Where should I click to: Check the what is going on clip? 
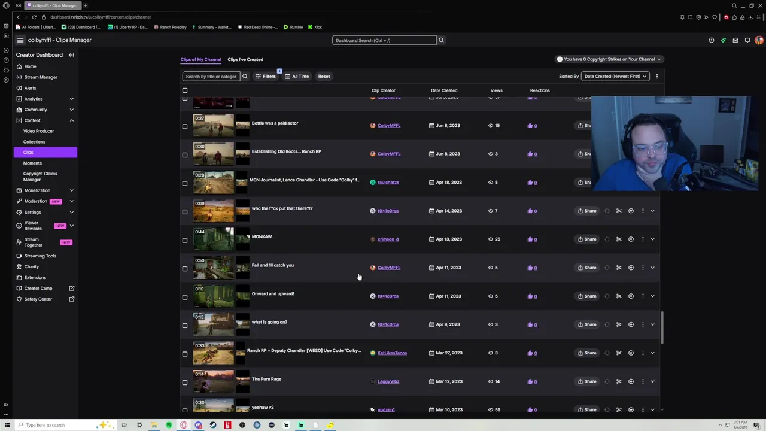pos(185,326)
